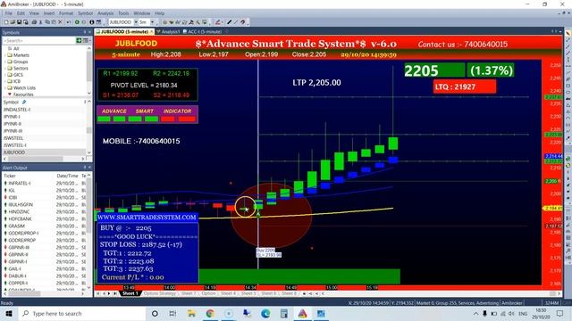Open the Symbol menu
Screen dimensions: 572x321
pyautogui.click(x=86, y=13)
